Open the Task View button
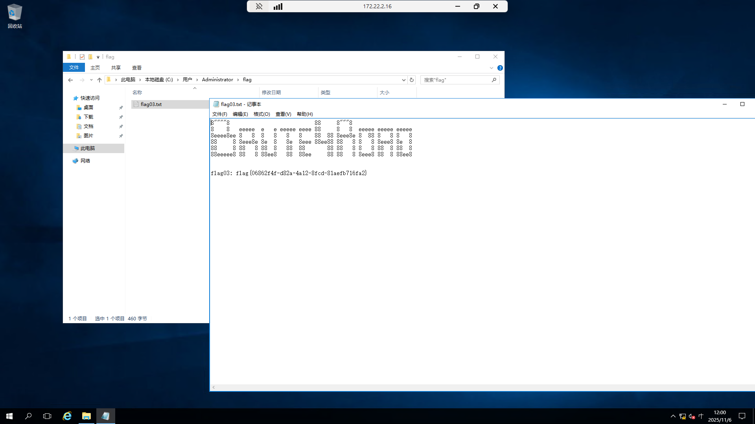The image size is (755, 424). coord(47,416)
